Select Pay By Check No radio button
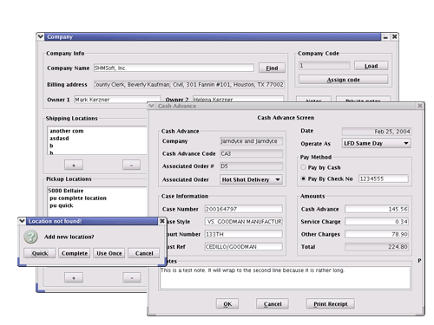This screenshot has width=434, height=325. (303, 179)
